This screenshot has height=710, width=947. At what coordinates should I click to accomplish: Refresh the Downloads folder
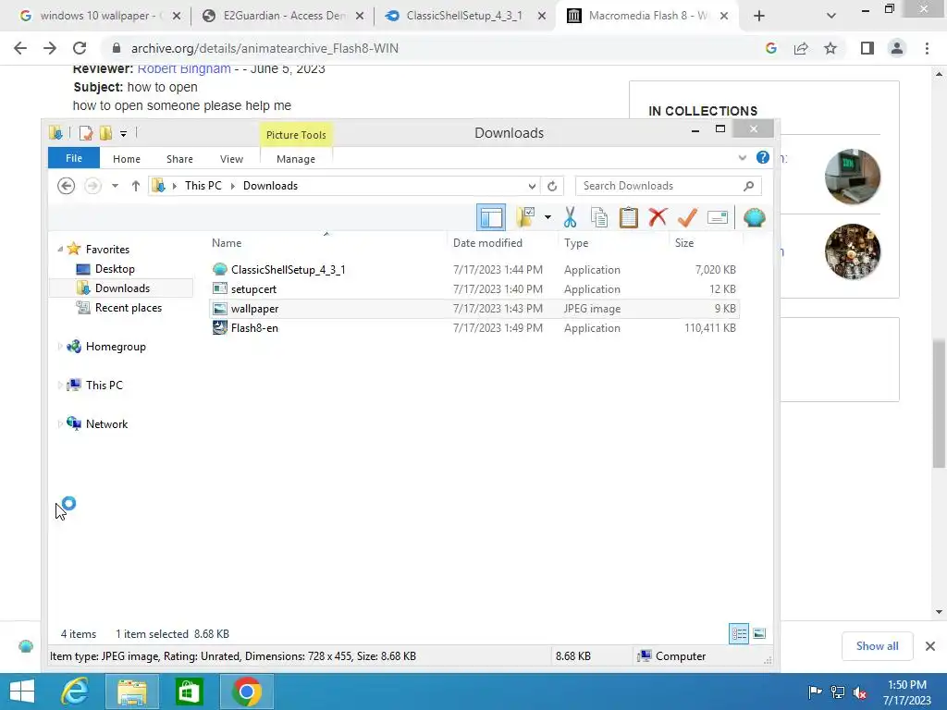[x=552, y=186]
